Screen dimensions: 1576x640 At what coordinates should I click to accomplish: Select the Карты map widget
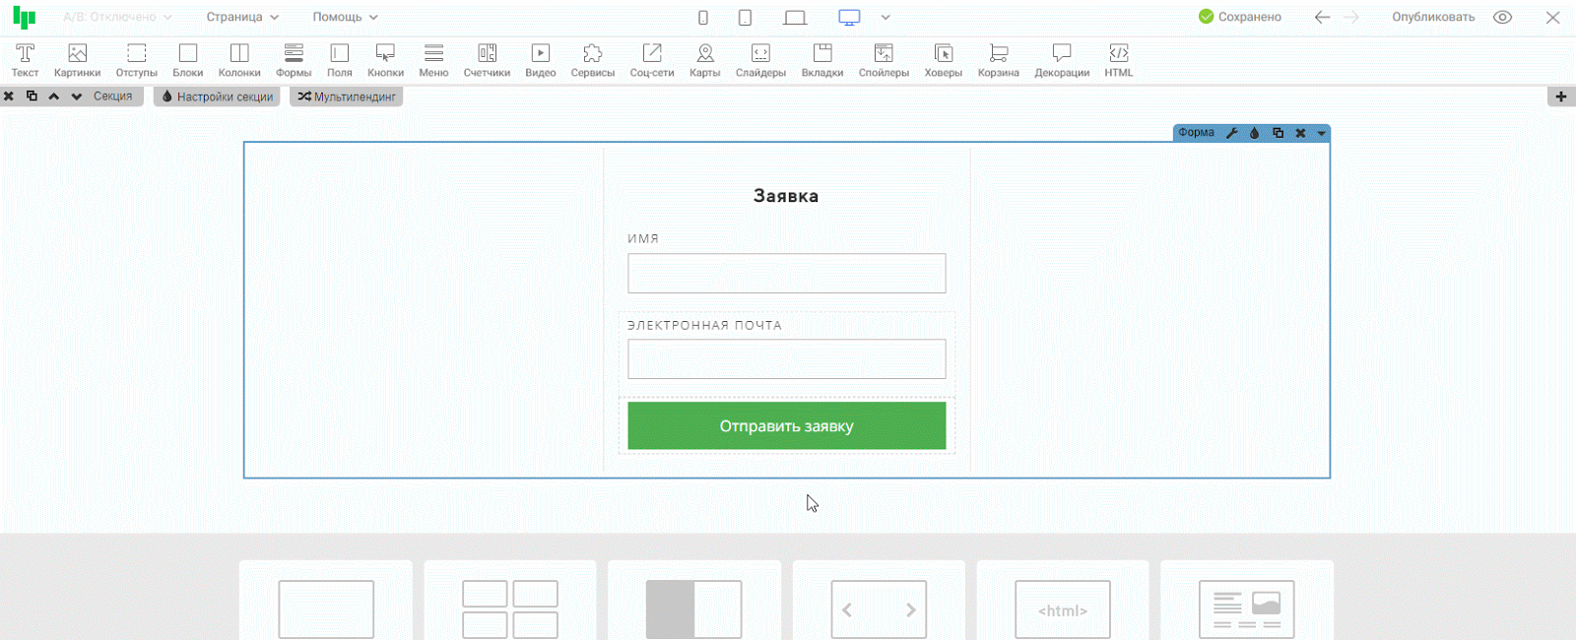point(704,59)
